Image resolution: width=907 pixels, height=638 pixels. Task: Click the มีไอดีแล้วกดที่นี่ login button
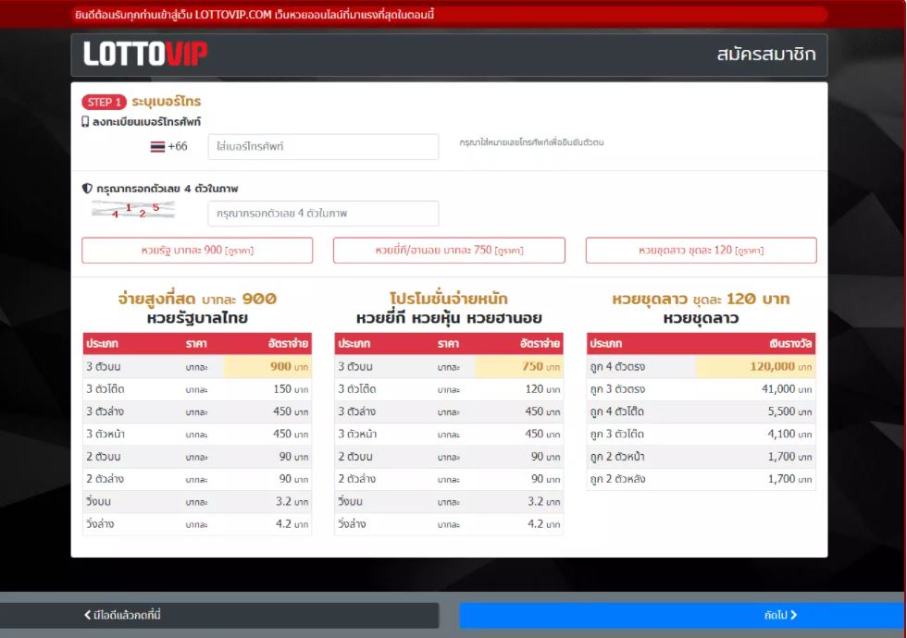click(219, 616)
